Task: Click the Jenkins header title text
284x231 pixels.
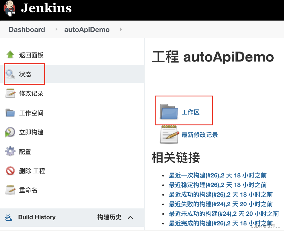Action: tap(46, 8)
